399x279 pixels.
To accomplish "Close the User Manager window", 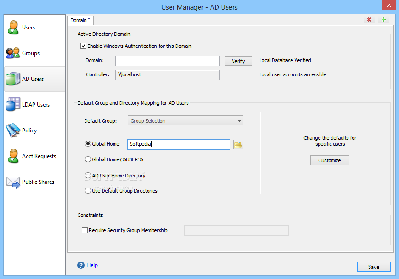I will [388, 5].
